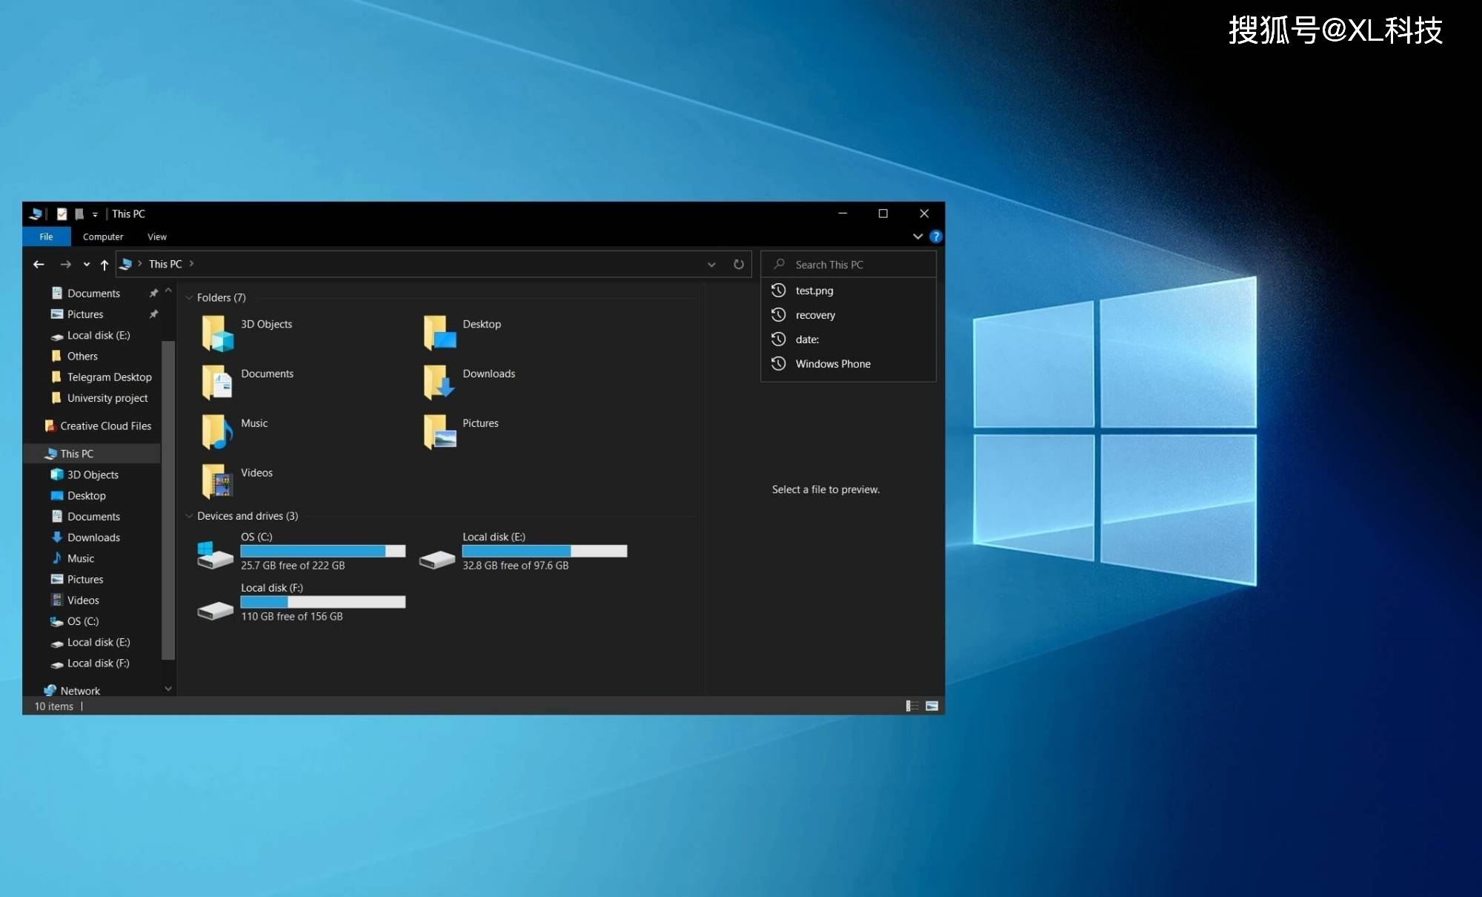The width and height of the screenshot is (1482, 897).
Task: Refresh the This PC view
Action: 739,264
